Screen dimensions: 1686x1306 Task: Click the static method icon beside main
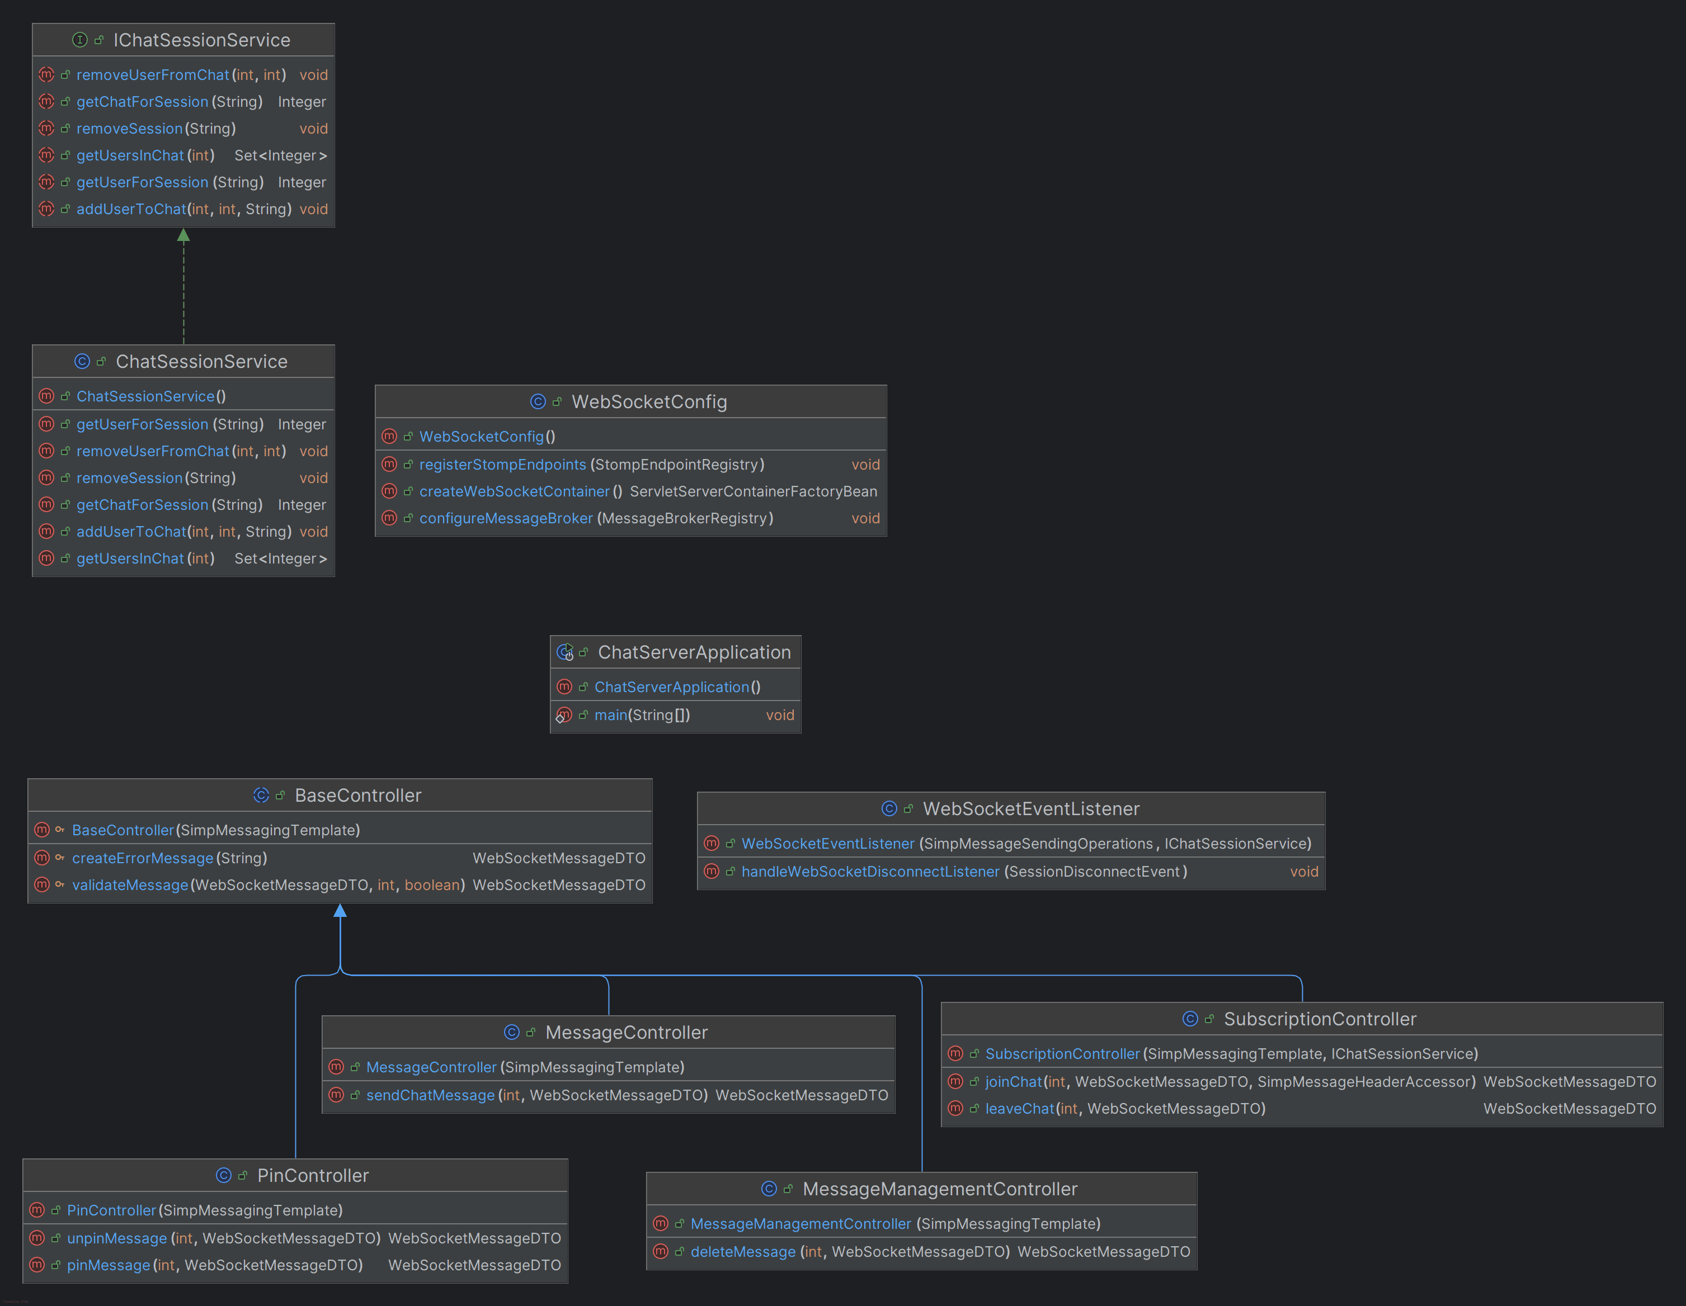coord(565,715)
